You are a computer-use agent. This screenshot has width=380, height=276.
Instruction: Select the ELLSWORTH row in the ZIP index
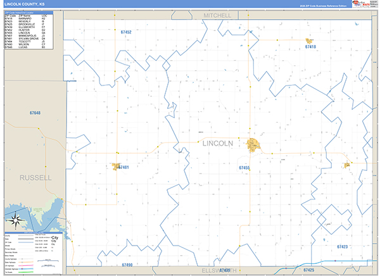pyautogui.click(x=25, y=27)
